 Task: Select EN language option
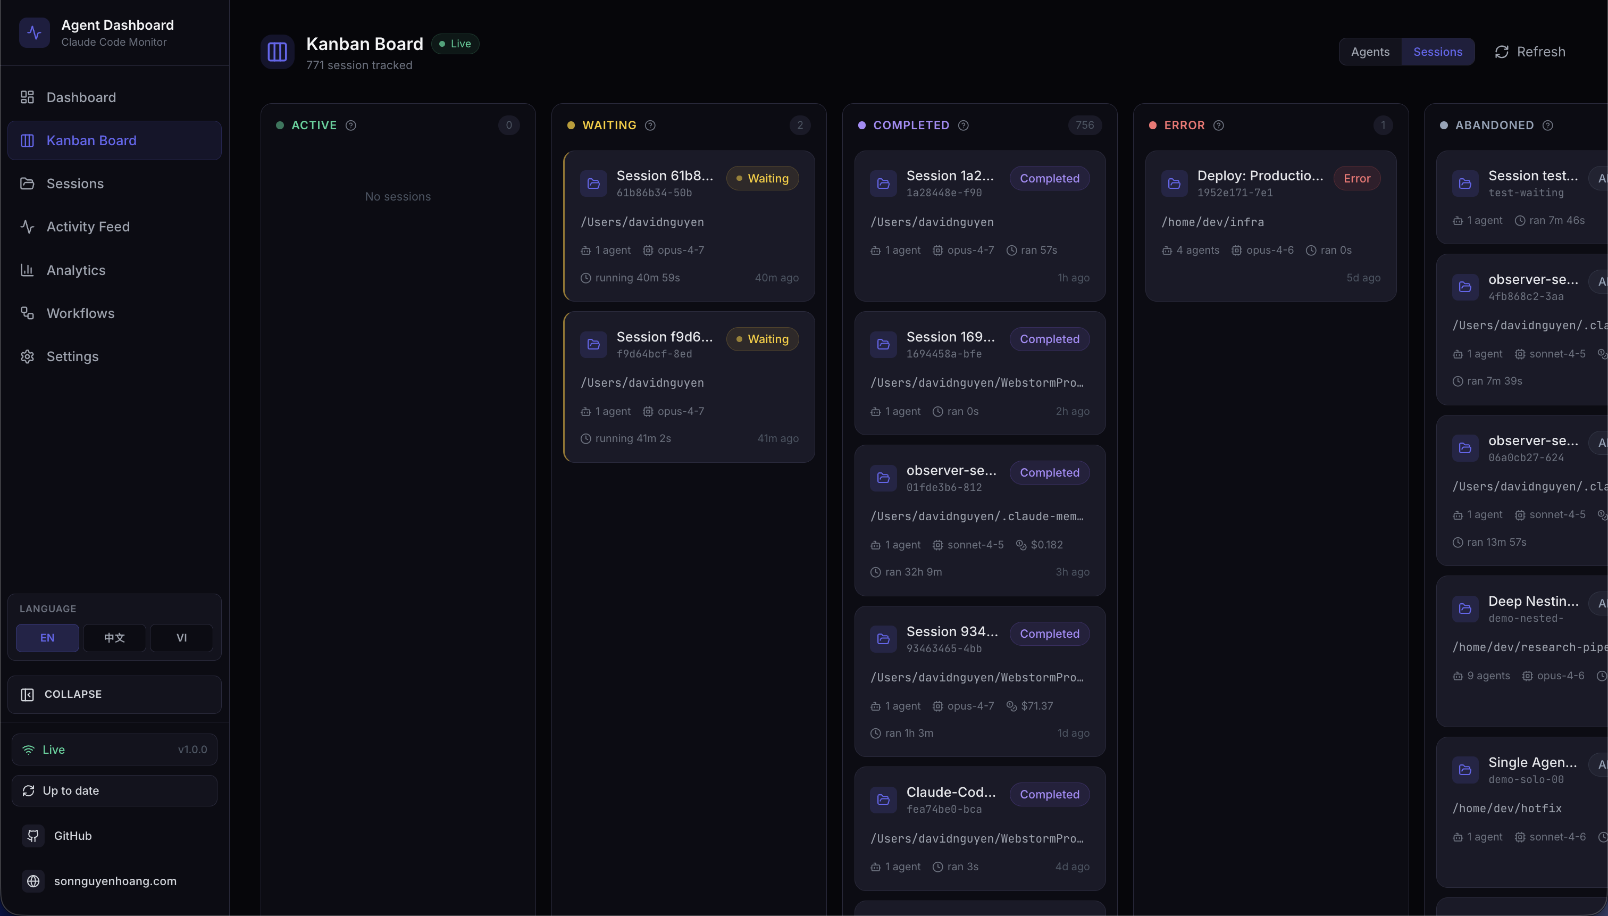point(47,637)
